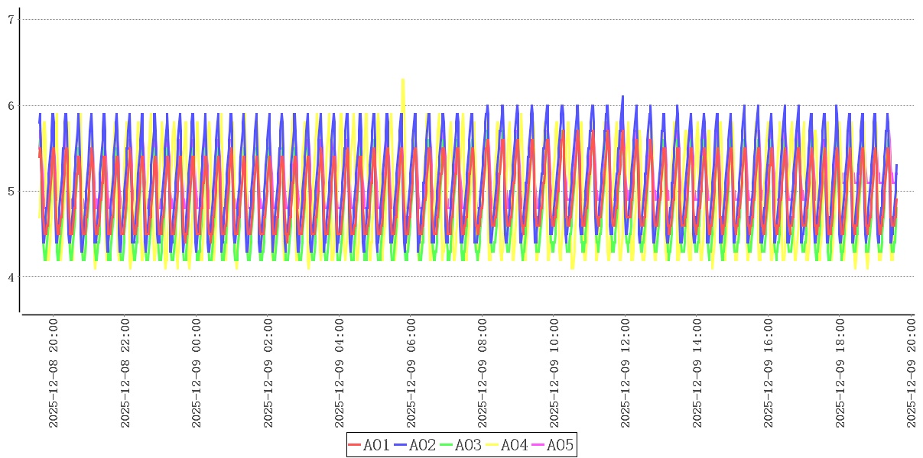Click the 2025-12-08 20:00 x-axis label
This screenshot has height=458, width=923.
(54, 373)
